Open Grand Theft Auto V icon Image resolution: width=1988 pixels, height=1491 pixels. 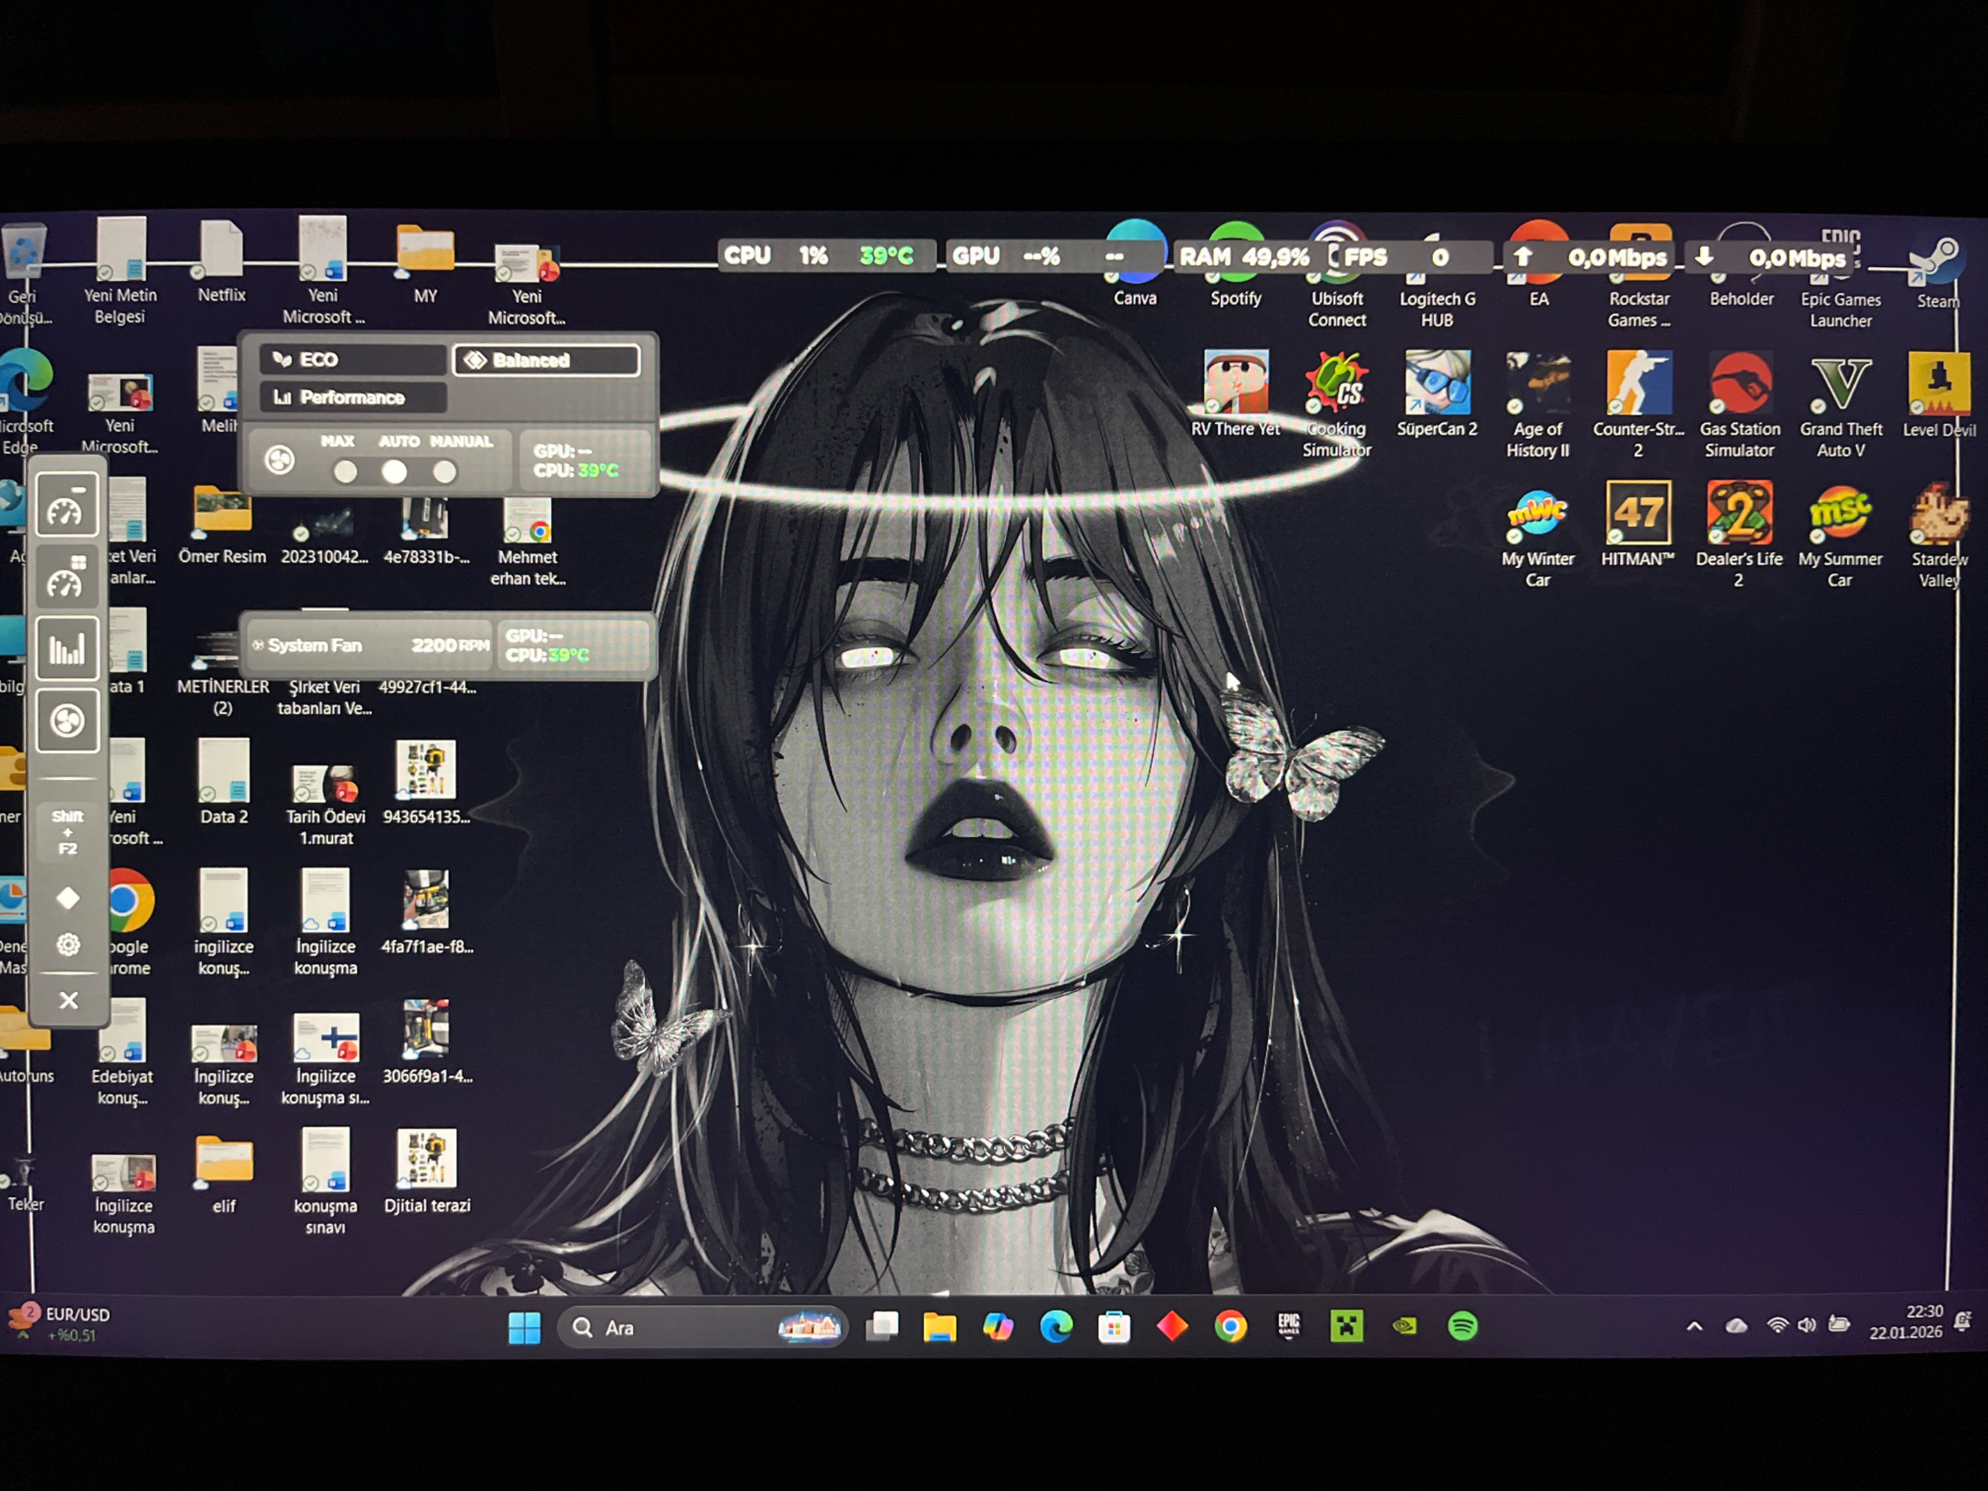pos(1840,405)
